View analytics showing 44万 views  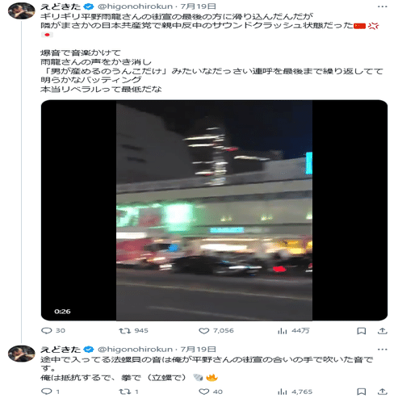[293, 330]
